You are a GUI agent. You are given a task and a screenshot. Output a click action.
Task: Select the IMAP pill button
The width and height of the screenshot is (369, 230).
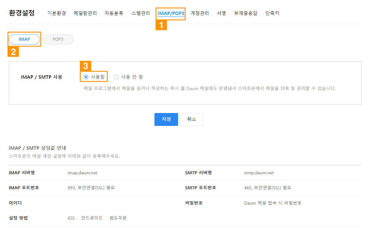click(x=25, y=40)
